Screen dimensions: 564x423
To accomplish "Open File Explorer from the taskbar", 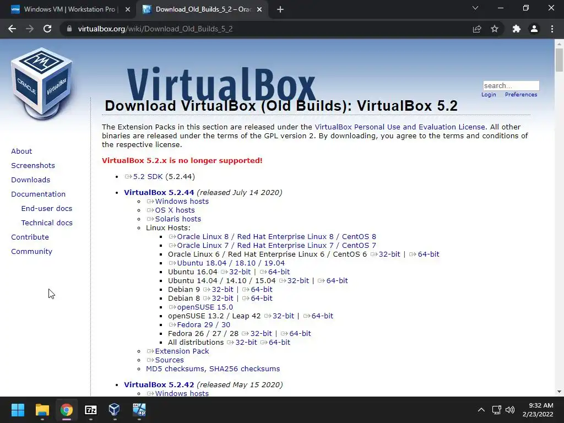I will (x=42, y=410).
